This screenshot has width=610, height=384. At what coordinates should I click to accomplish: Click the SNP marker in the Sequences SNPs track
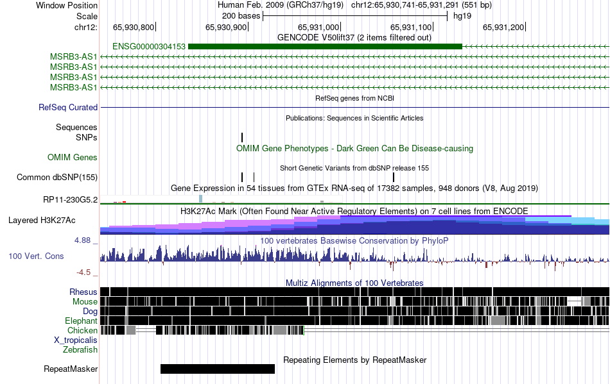242,137
